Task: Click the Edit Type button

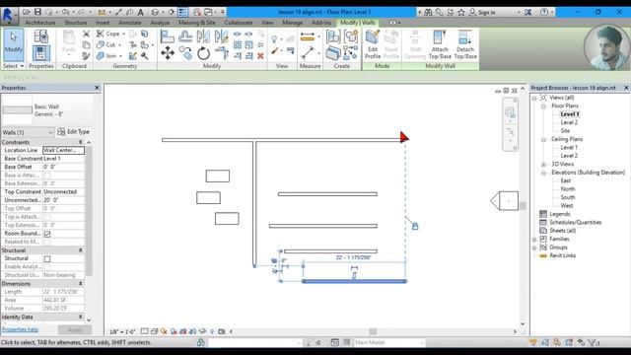Action: coord(74,131)
